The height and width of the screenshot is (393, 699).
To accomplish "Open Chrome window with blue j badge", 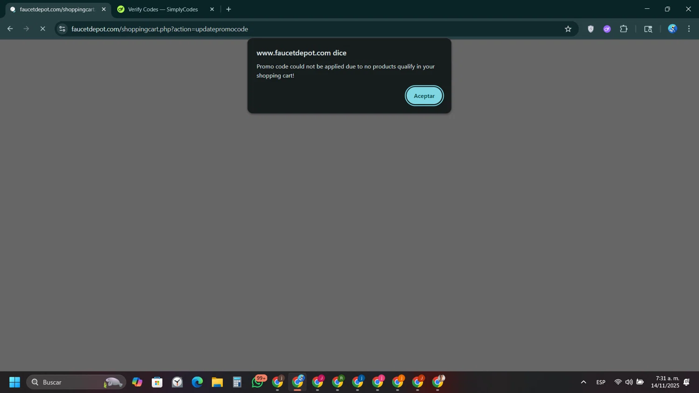I will pos(358,382).
